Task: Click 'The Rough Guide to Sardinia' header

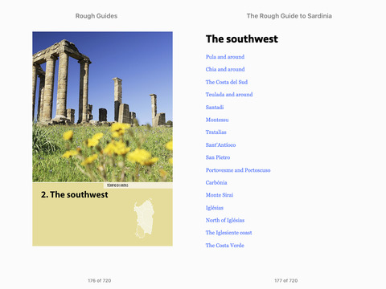Action: [289, 16]
